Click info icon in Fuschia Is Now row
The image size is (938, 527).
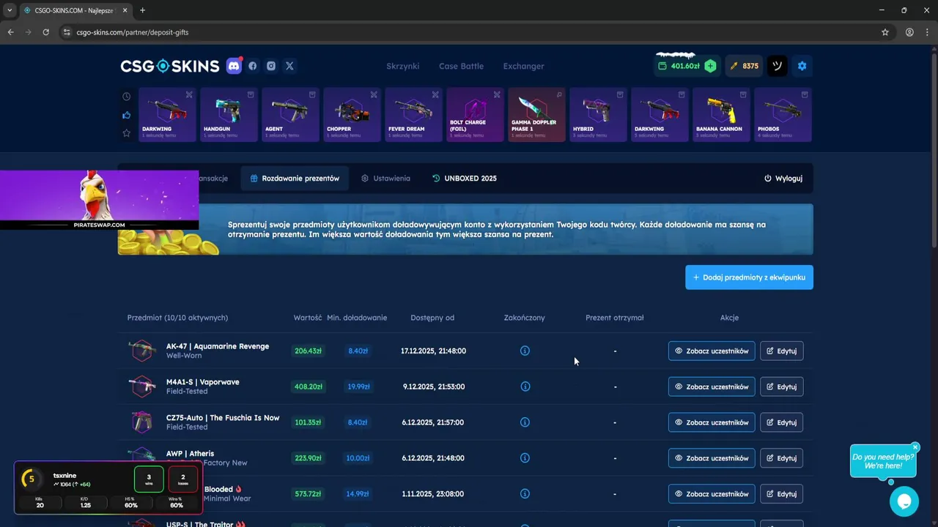[525, 422]
